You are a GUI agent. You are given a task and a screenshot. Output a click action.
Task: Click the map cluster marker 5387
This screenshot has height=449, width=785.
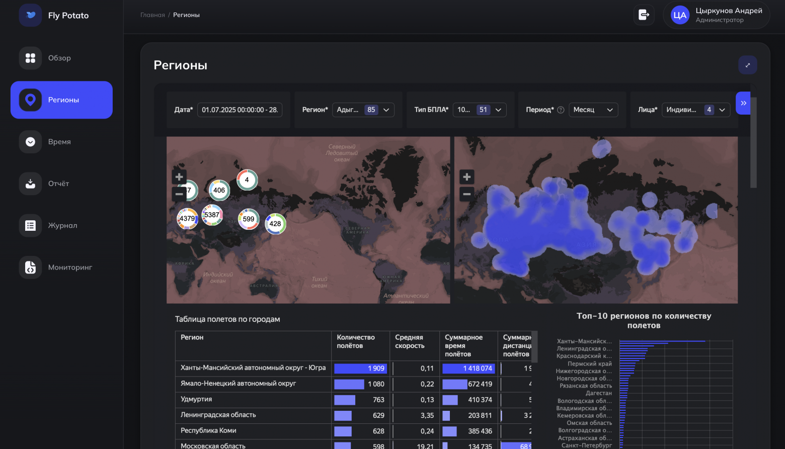(212, 215)
